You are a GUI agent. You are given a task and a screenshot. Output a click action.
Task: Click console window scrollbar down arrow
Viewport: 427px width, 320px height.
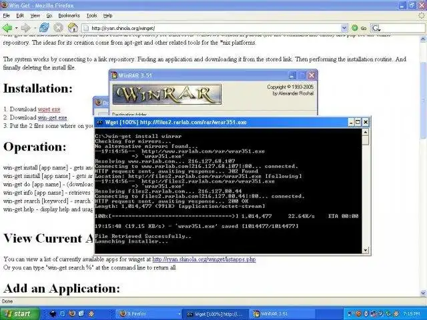pyautogui.click(x=365, y=250)
